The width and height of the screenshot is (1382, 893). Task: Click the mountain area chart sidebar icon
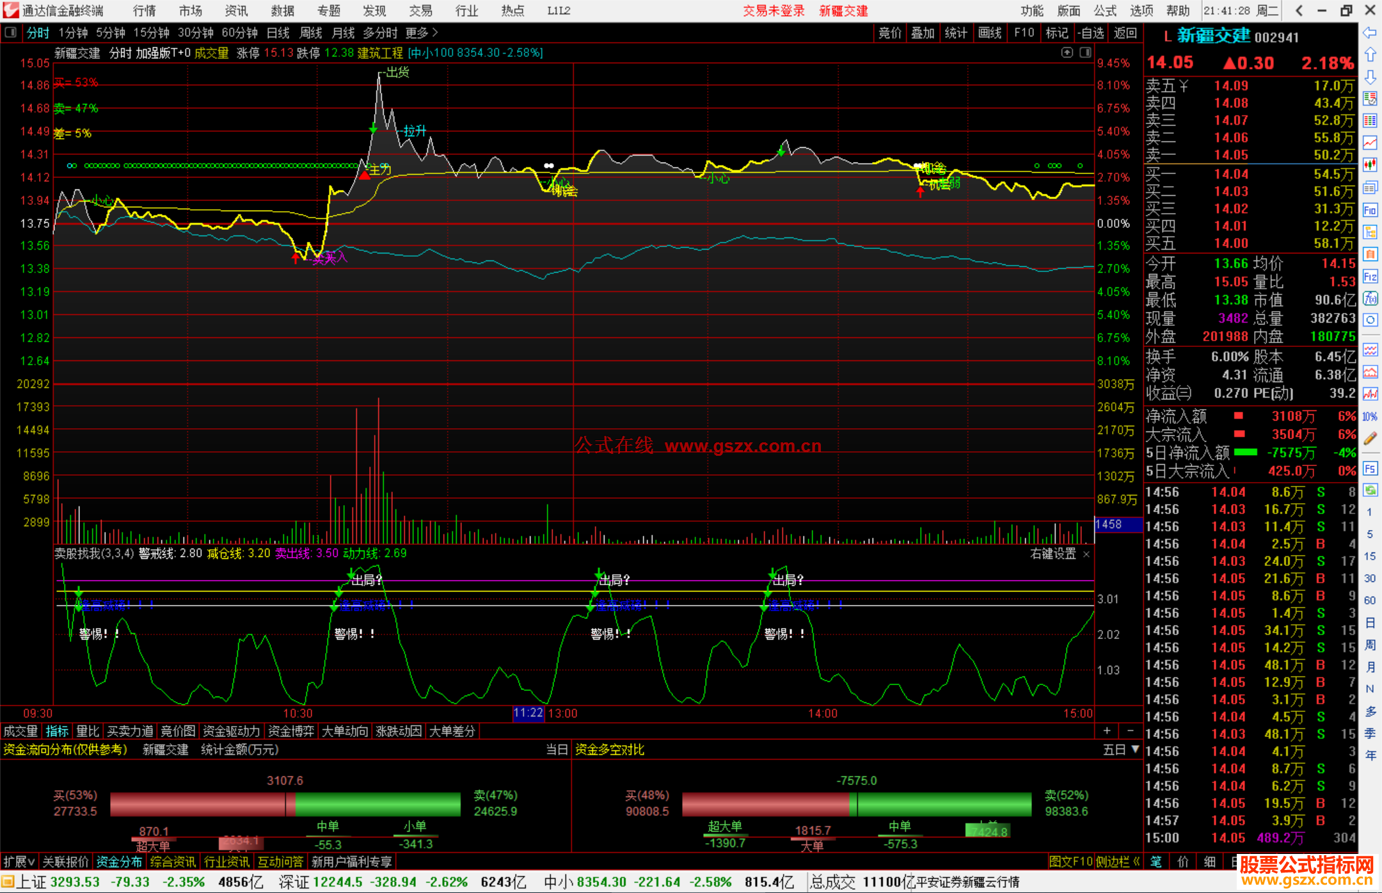tap(1370, 372)
